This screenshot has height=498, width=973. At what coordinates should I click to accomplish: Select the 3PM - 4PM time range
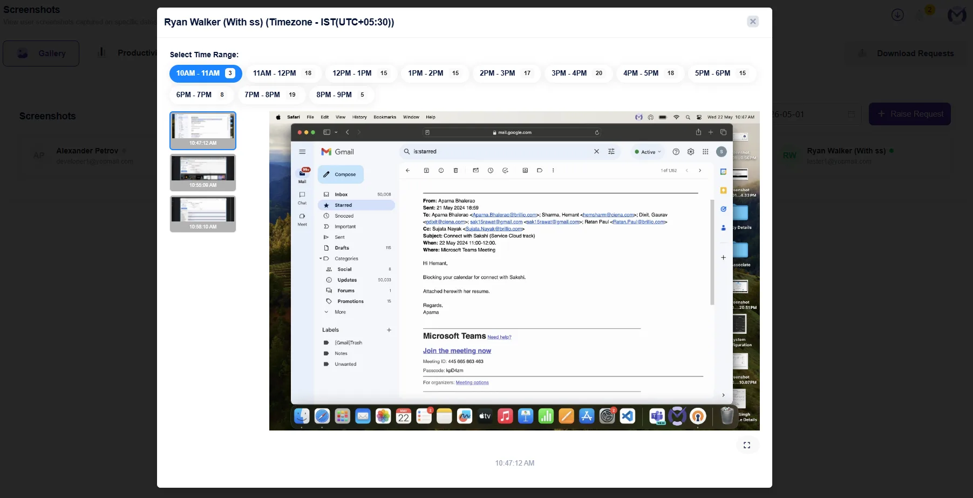[577, 73]
